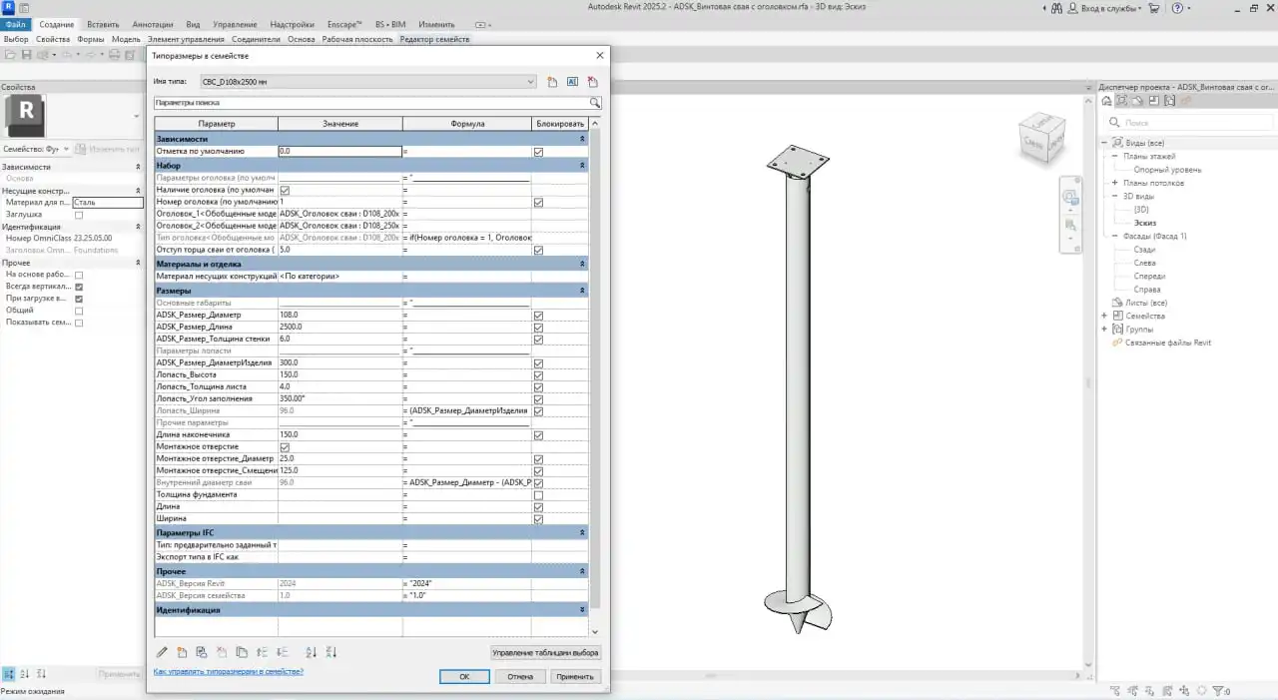Viewport: 1278px width, 700px height.
Task: Select the rename type icon next to type name
Action: click(572, 82)
